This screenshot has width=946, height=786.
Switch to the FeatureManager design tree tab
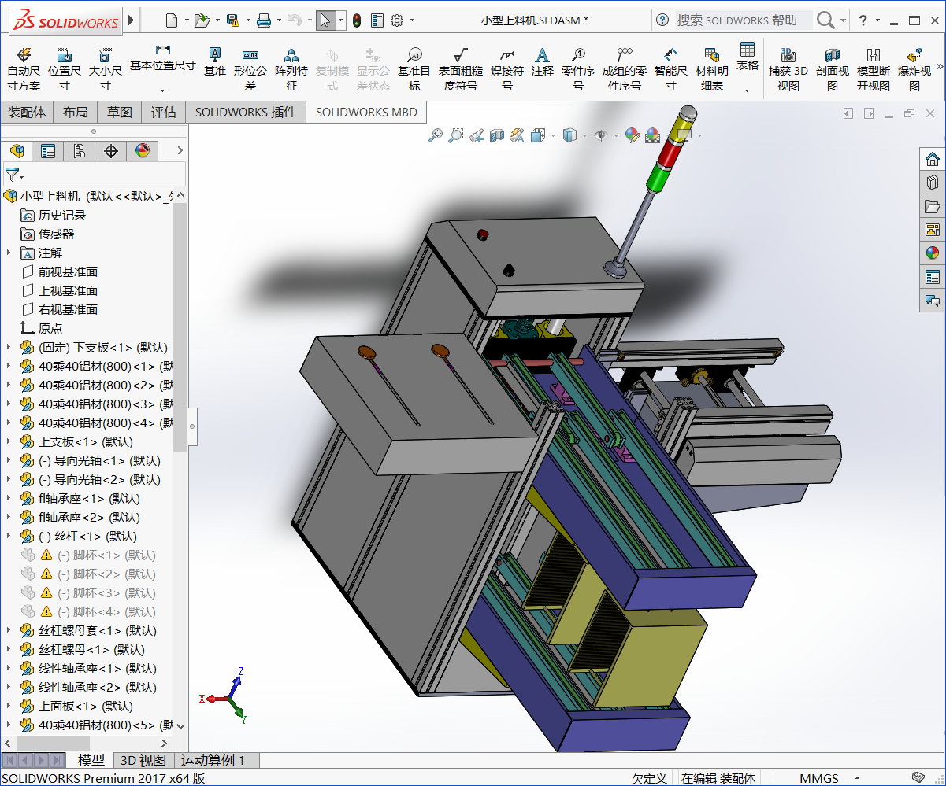17,150
